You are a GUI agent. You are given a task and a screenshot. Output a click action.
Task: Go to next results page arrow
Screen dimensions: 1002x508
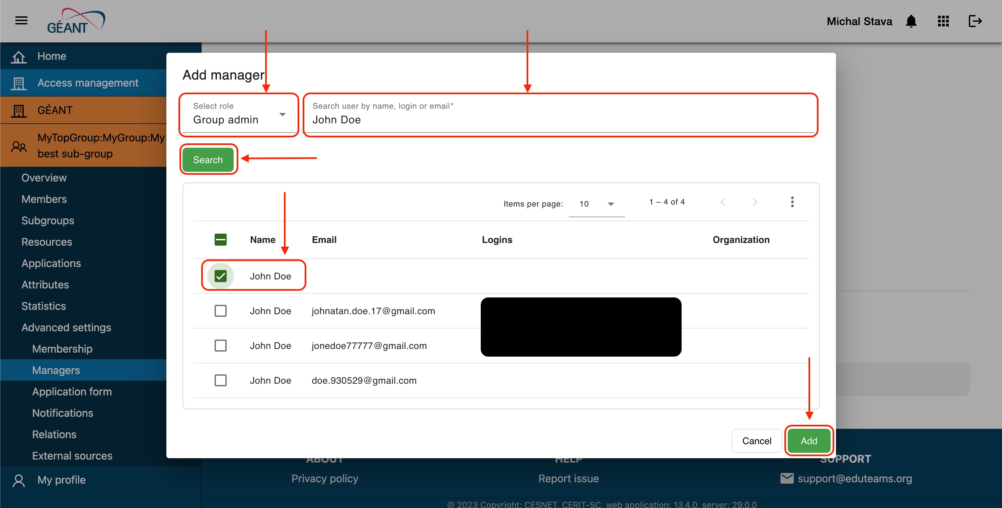point(755,202)
